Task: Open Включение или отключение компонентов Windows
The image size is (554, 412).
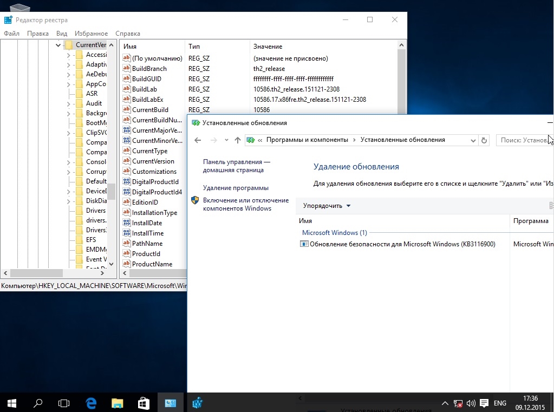Action: [x=245, y=204]
